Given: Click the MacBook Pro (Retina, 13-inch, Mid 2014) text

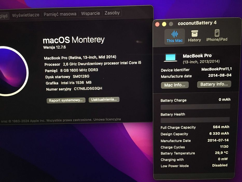Looking at the screenshot, I should [x=80, y=57].
